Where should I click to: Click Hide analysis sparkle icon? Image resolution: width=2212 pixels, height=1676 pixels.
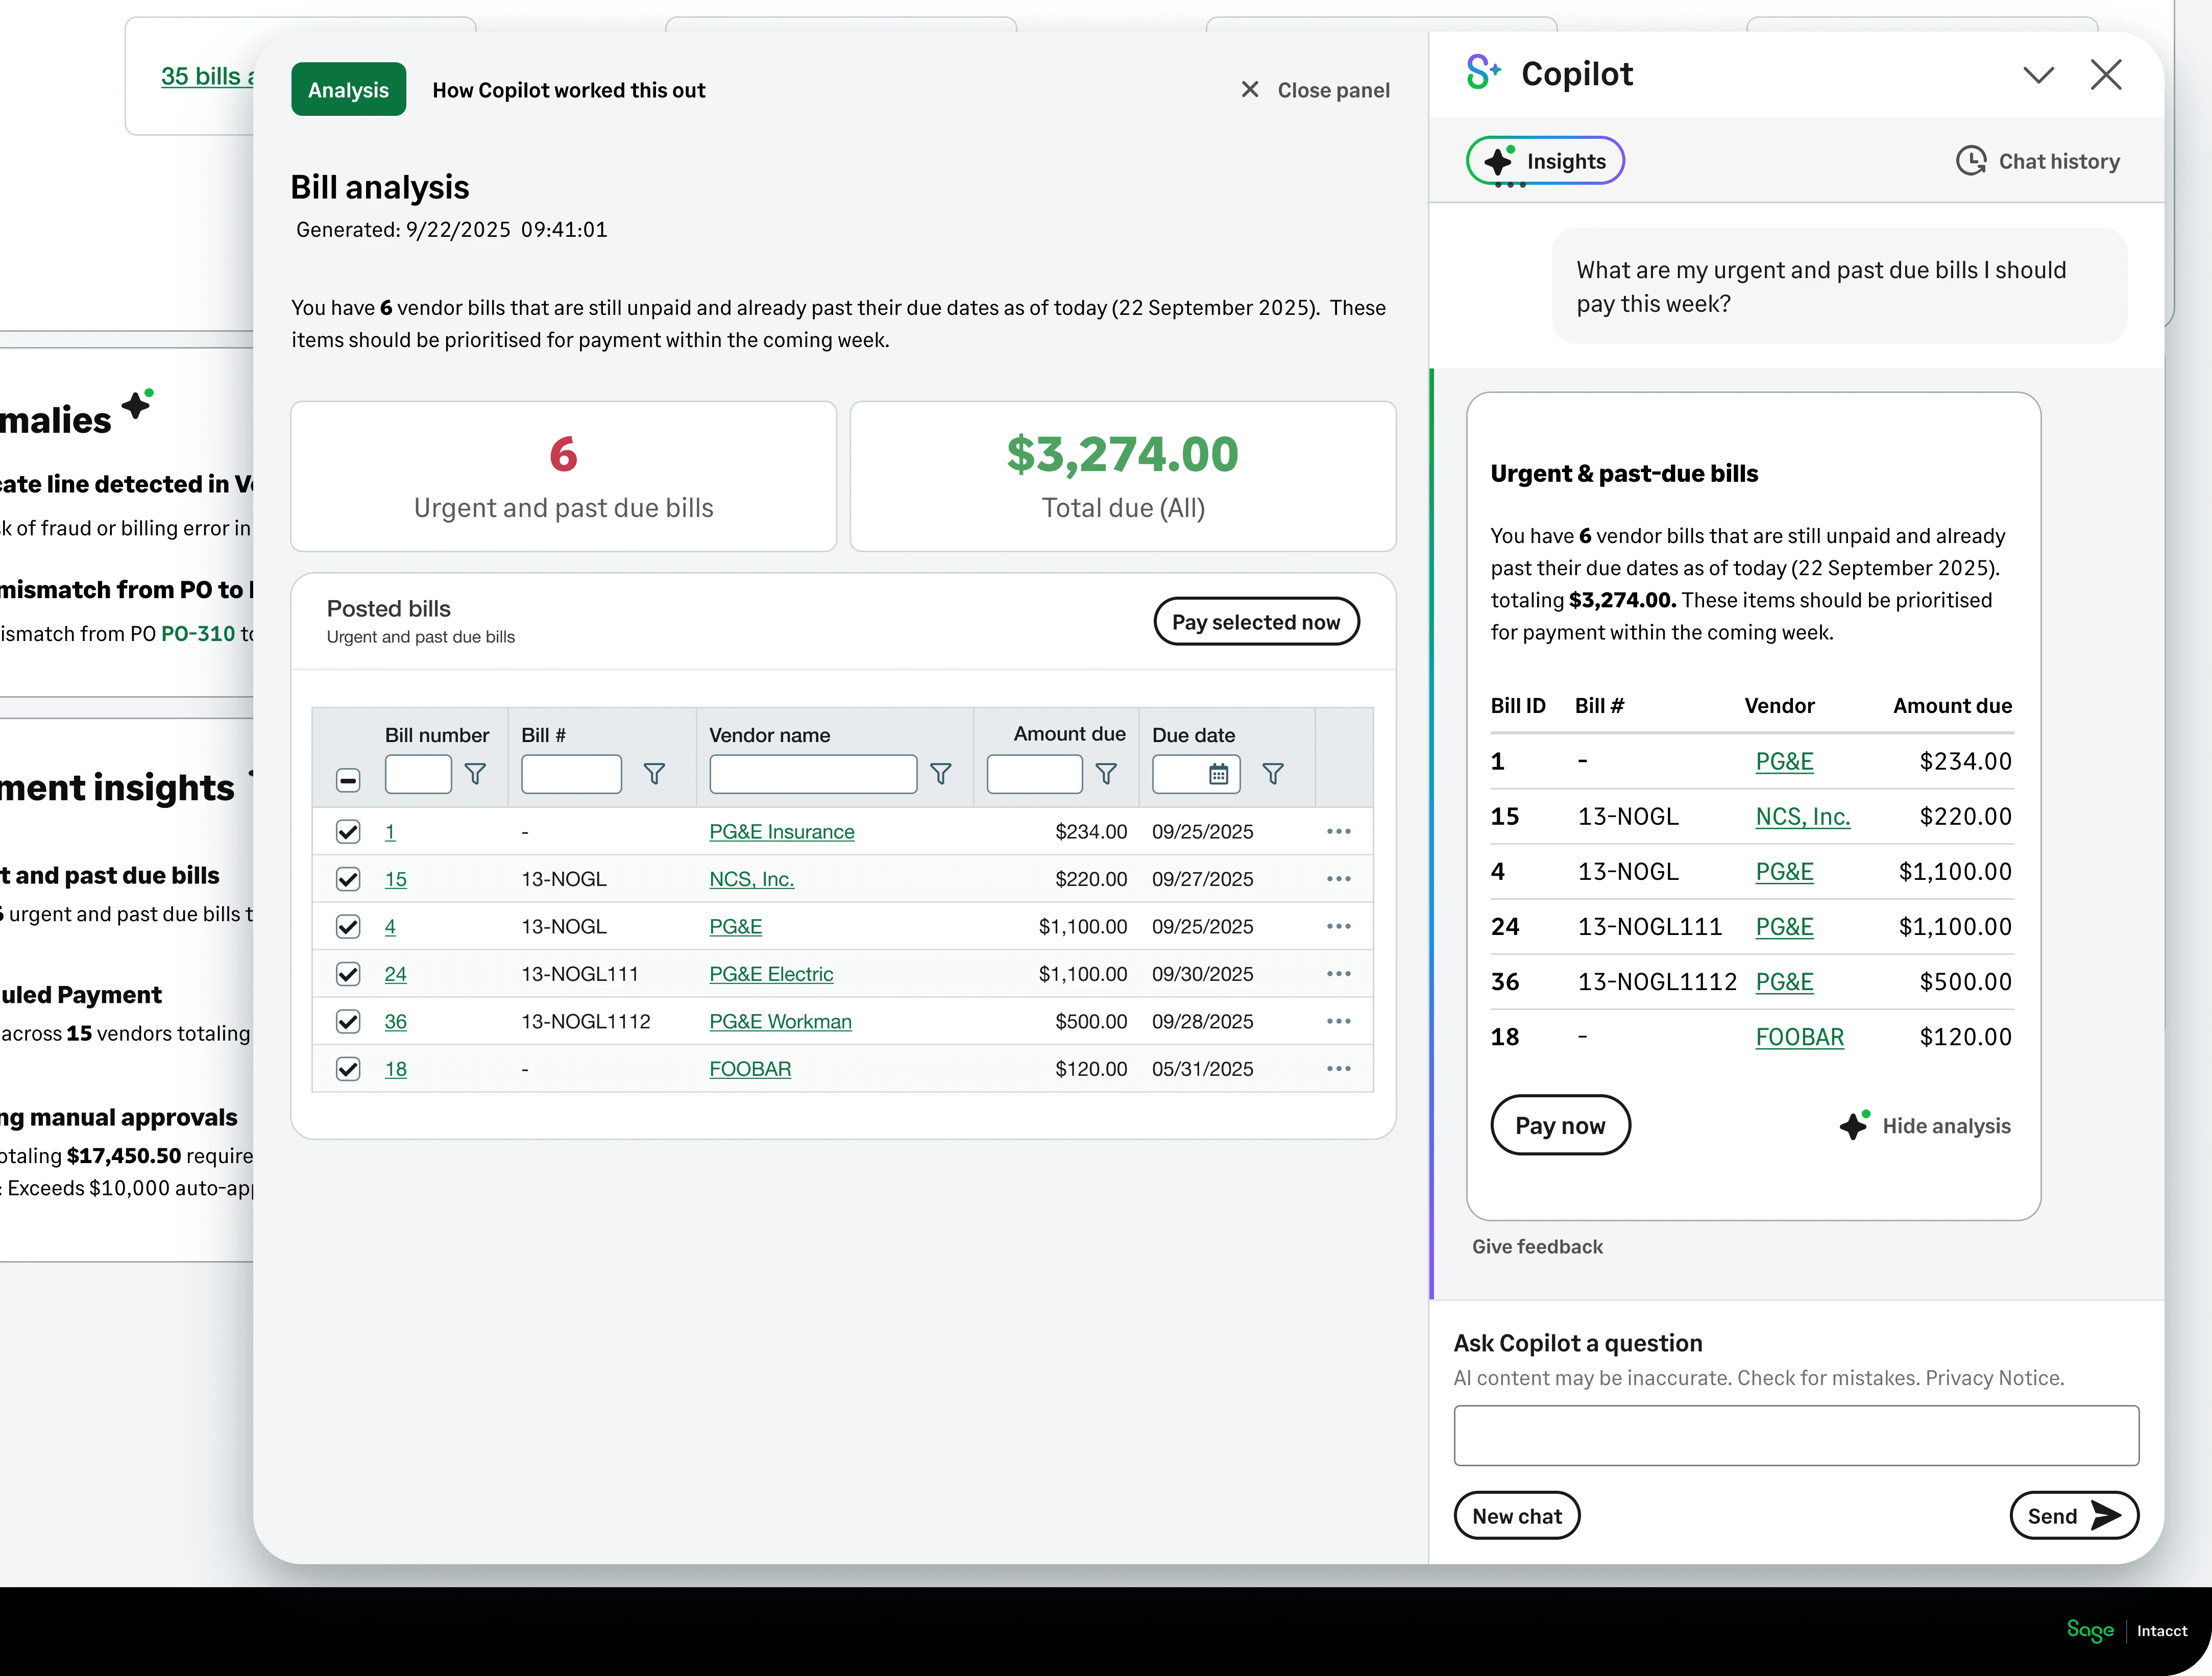coord(1853,1126)
